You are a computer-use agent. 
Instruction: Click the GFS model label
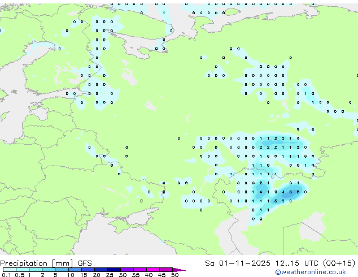[85, 263]
